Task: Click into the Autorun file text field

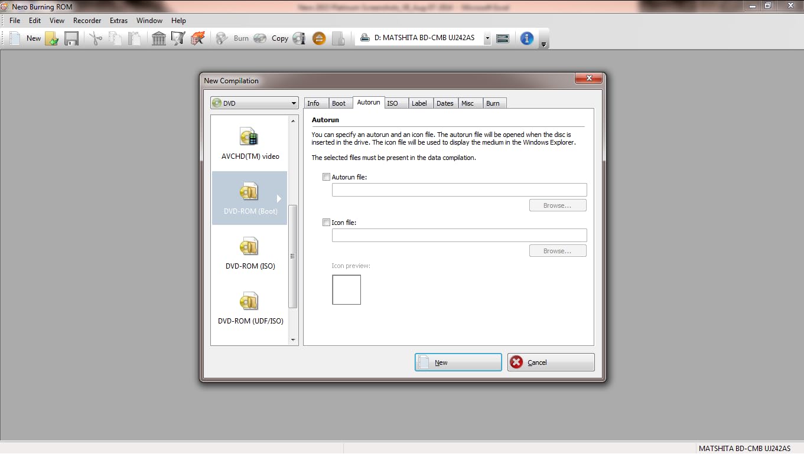Action: pos(459,190)
